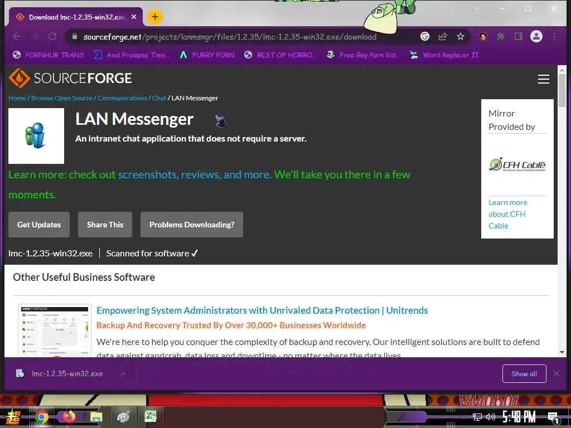The height and width of the screenshot is (428, 571).
Task: Click the Chrome new tab plus button
Action: 155,17
